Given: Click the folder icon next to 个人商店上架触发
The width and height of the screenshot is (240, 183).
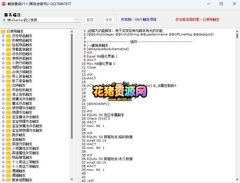Looking at the screenshot, I should click(8, 162).
